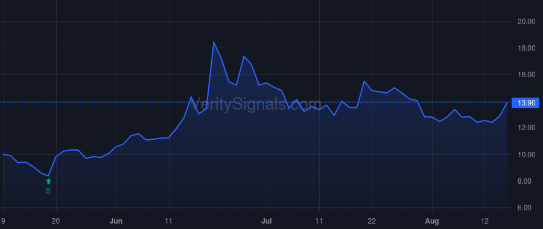Click the 20.00 price axis label
The image size is (543, 229).
(526, 22)
